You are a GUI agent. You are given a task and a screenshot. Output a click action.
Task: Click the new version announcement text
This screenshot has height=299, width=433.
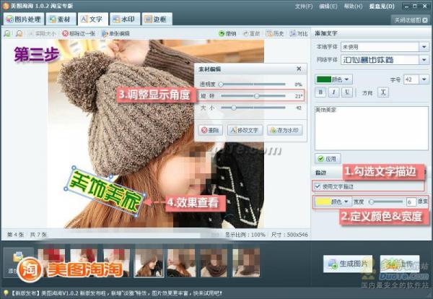point(116,293)
